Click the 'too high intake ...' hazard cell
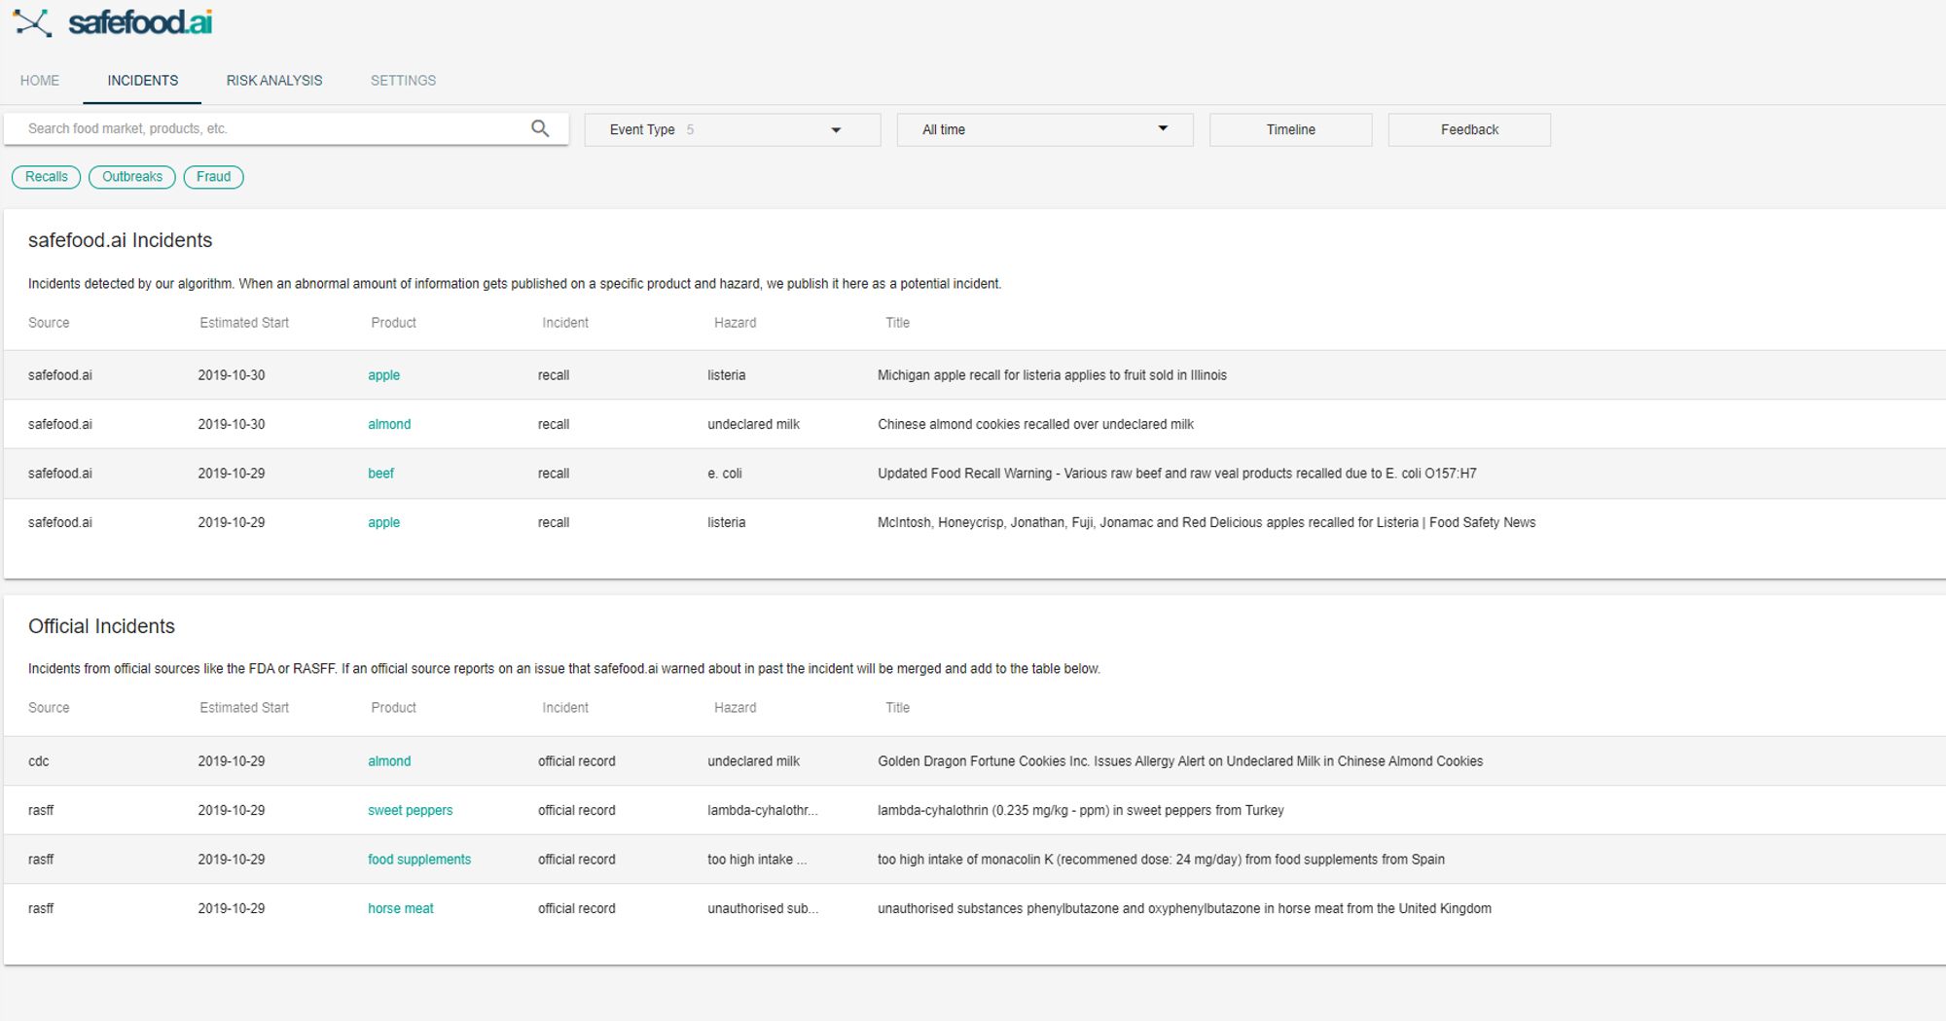This screenshot has width=1946, height=1021. pos(757,860)
